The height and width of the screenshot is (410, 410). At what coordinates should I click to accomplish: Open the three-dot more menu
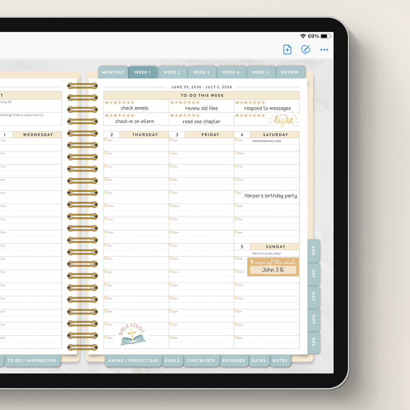(x=324, y=50)
